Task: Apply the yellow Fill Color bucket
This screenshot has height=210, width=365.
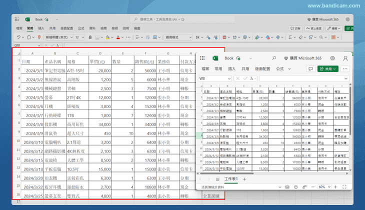Action: [107, 37]
